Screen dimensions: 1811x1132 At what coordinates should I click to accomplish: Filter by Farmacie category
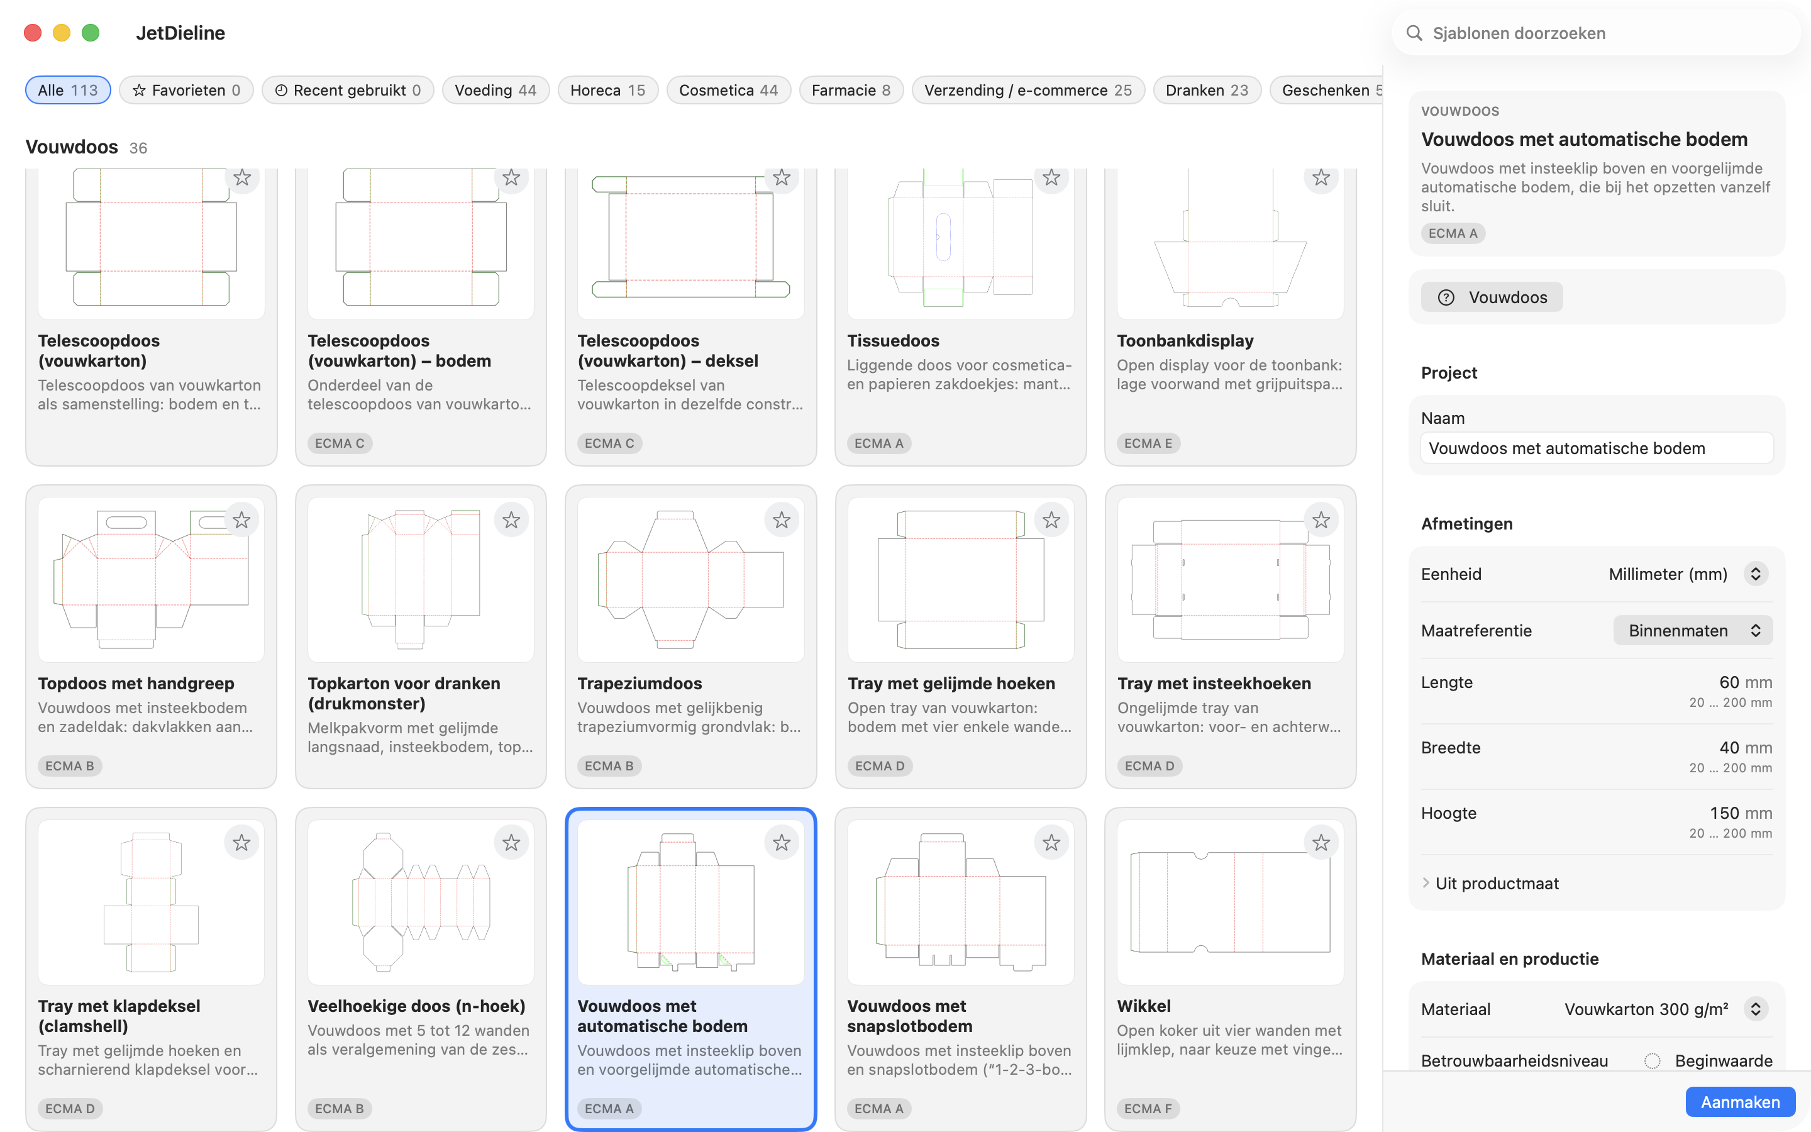[851, 90]
